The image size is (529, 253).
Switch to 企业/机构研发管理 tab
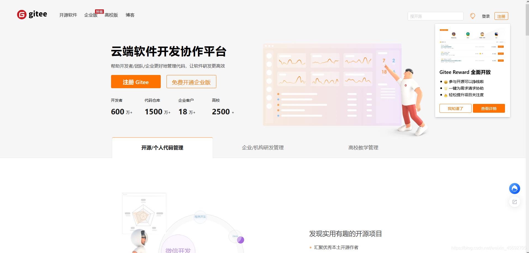[263, 148]
